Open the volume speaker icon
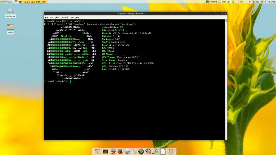The width and height of the screenshot is (276, 155). tap(254, 2)
